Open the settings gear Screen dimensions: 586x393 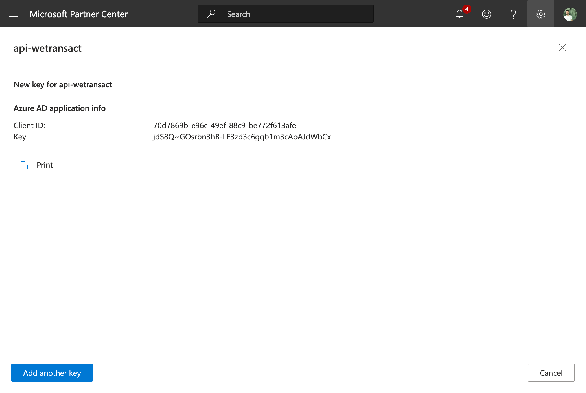point(541,14)
